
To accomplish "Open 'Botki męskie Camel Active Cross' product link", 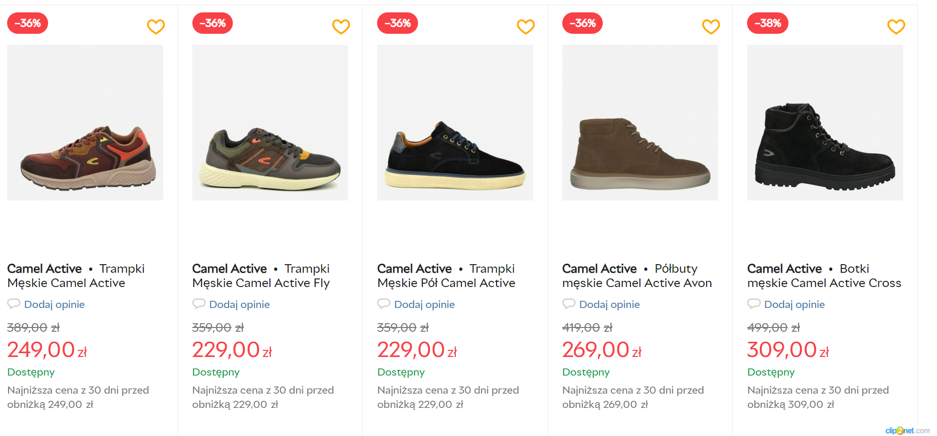I will (x=824, y=276).
